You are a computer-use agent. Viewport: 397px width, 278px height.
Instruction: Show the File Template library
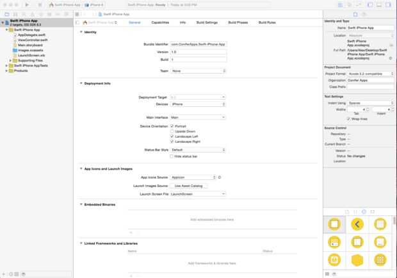pos(347,211)
